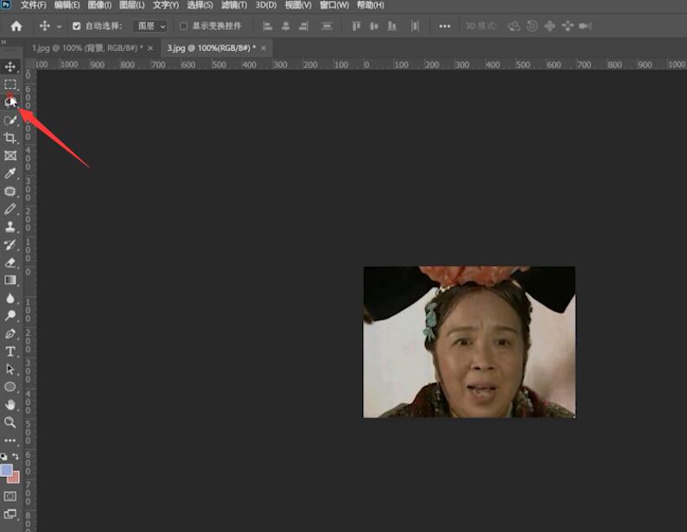687x532 pixels.
Task: Choose the 3D rotate mode icon
Action: click(x=514, y=26)
